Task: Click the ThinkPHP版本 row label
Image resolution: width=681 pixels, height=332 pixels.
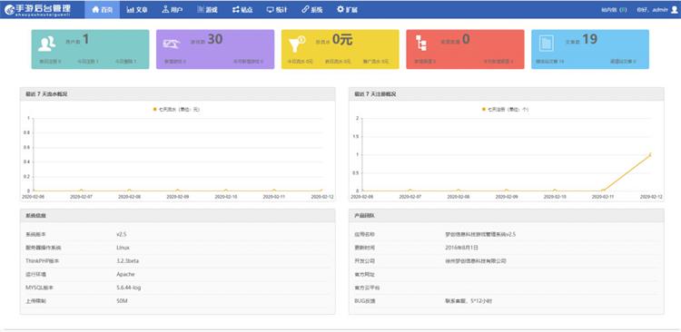Action: point(43,261)
